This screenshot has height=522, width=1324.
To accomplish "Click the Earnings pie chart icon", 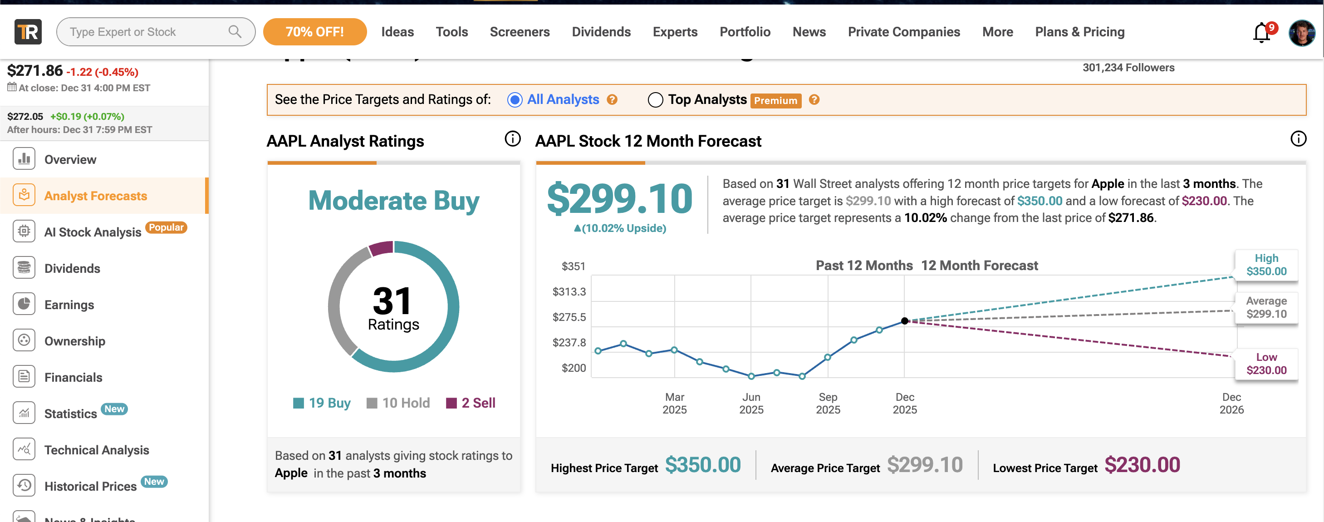I will pyautogui.click(x=24, y=304).
